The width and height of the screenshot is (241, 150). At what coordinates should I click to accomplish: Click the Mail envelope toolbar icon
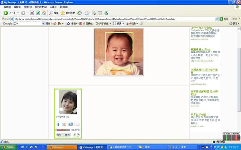[86, 13]
